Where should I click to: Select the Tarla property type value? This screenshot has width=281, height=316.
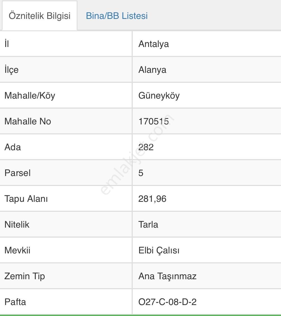[x=149, y=225]
